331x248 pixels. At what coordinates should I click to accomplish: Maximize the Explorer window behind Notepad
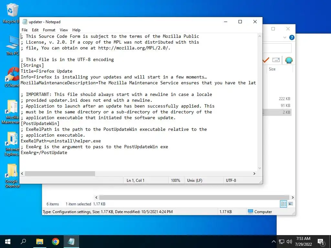(x=273, y=29)
